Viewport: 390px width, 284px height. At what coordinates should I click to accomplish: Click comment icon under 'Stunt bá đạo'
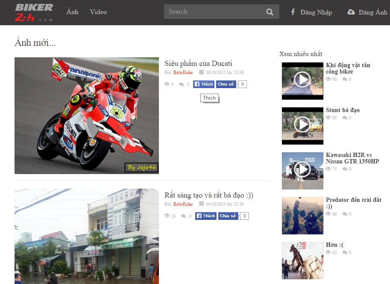(x=345, y=118)
